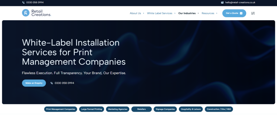
Task: Open the hamburger menu icon
Action: 253,13
